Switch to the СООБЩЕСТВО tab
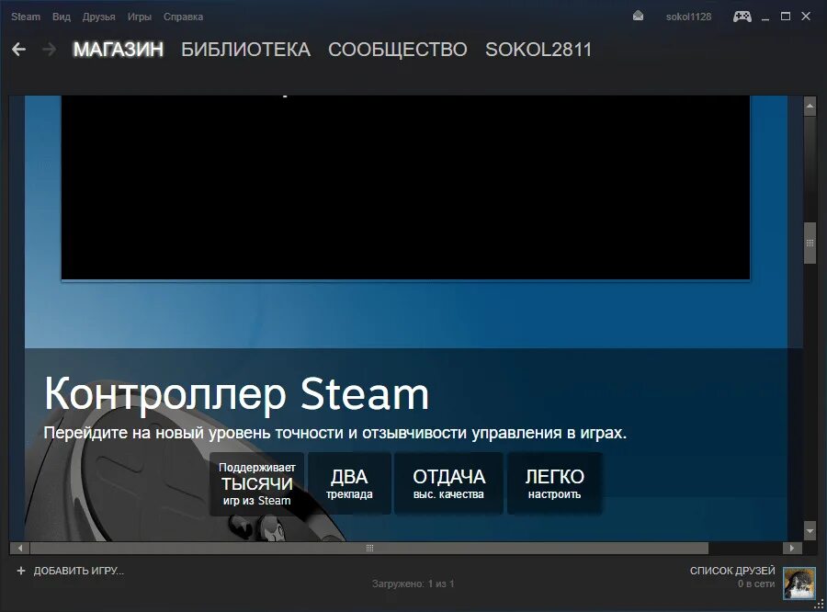The image size is (827, 612). 398,50
